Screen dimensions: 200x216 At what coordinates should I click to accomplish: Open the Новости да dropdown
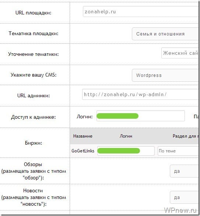184,198
